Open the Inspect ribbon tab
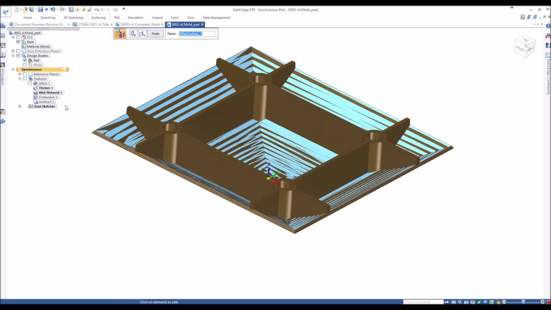The height and width of the screenshot is (310, 551). pyautogui.click(x=157, y=18)
